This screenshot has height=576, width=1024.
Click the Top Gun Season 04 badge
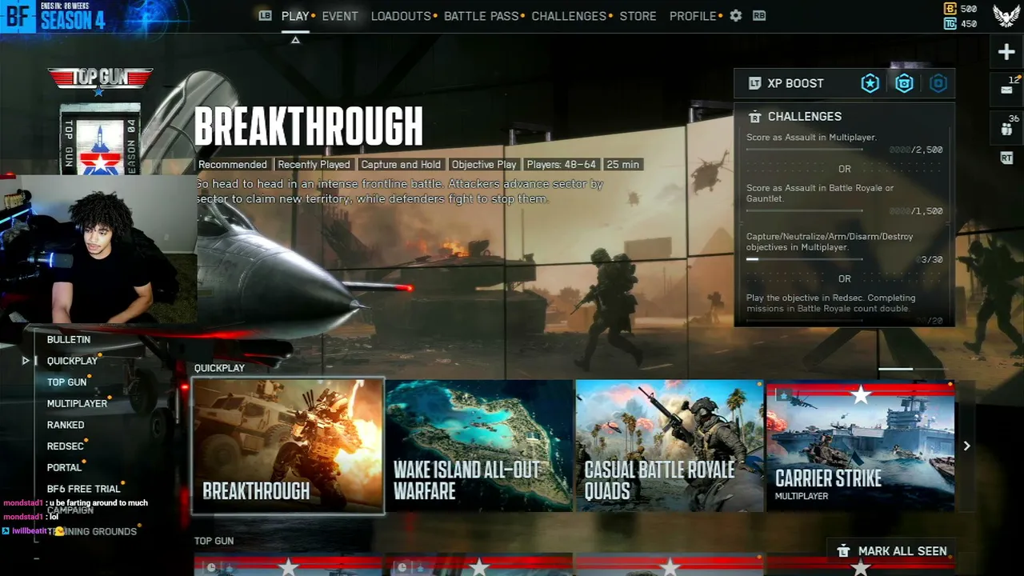pos(100,140)
